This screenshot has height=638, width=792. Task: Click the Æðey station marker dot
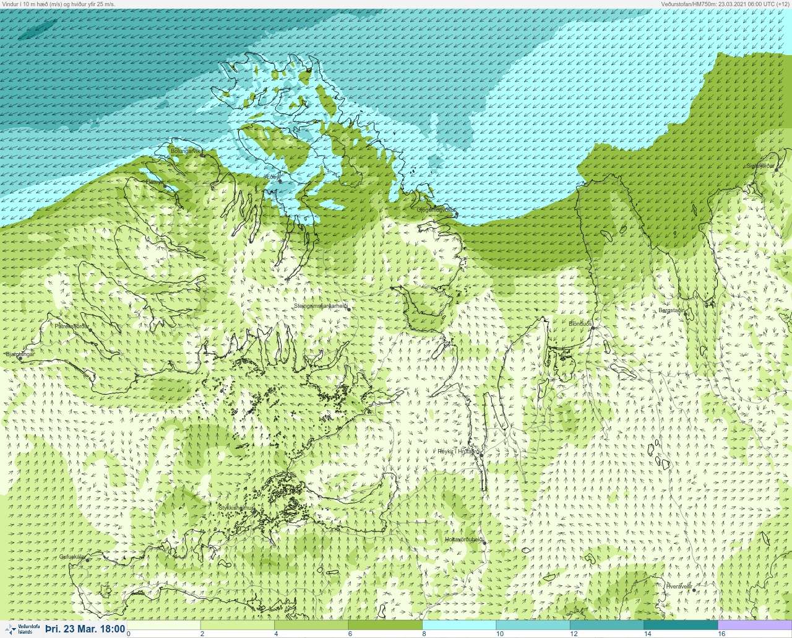(280, 181)
